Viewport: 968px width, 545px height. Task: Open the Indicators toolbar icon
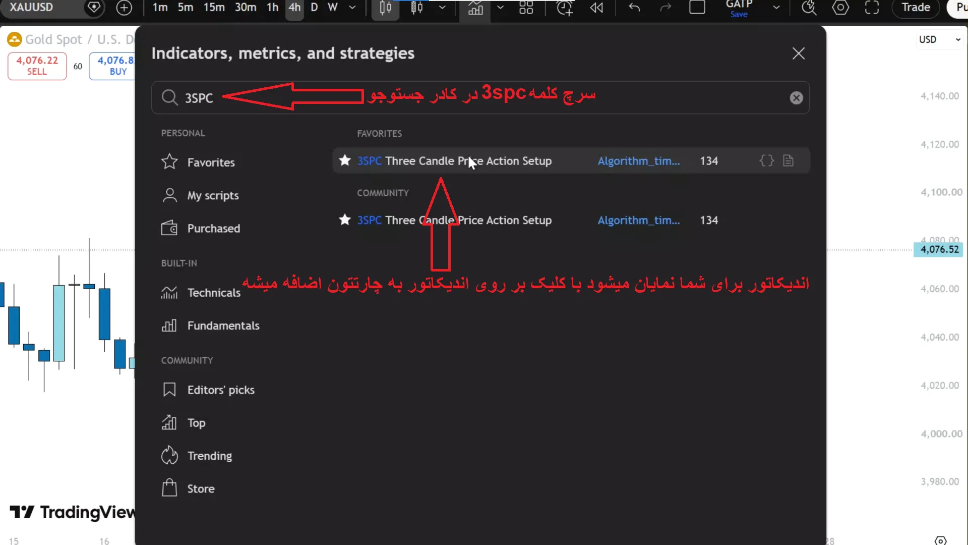tap(475, 8)
